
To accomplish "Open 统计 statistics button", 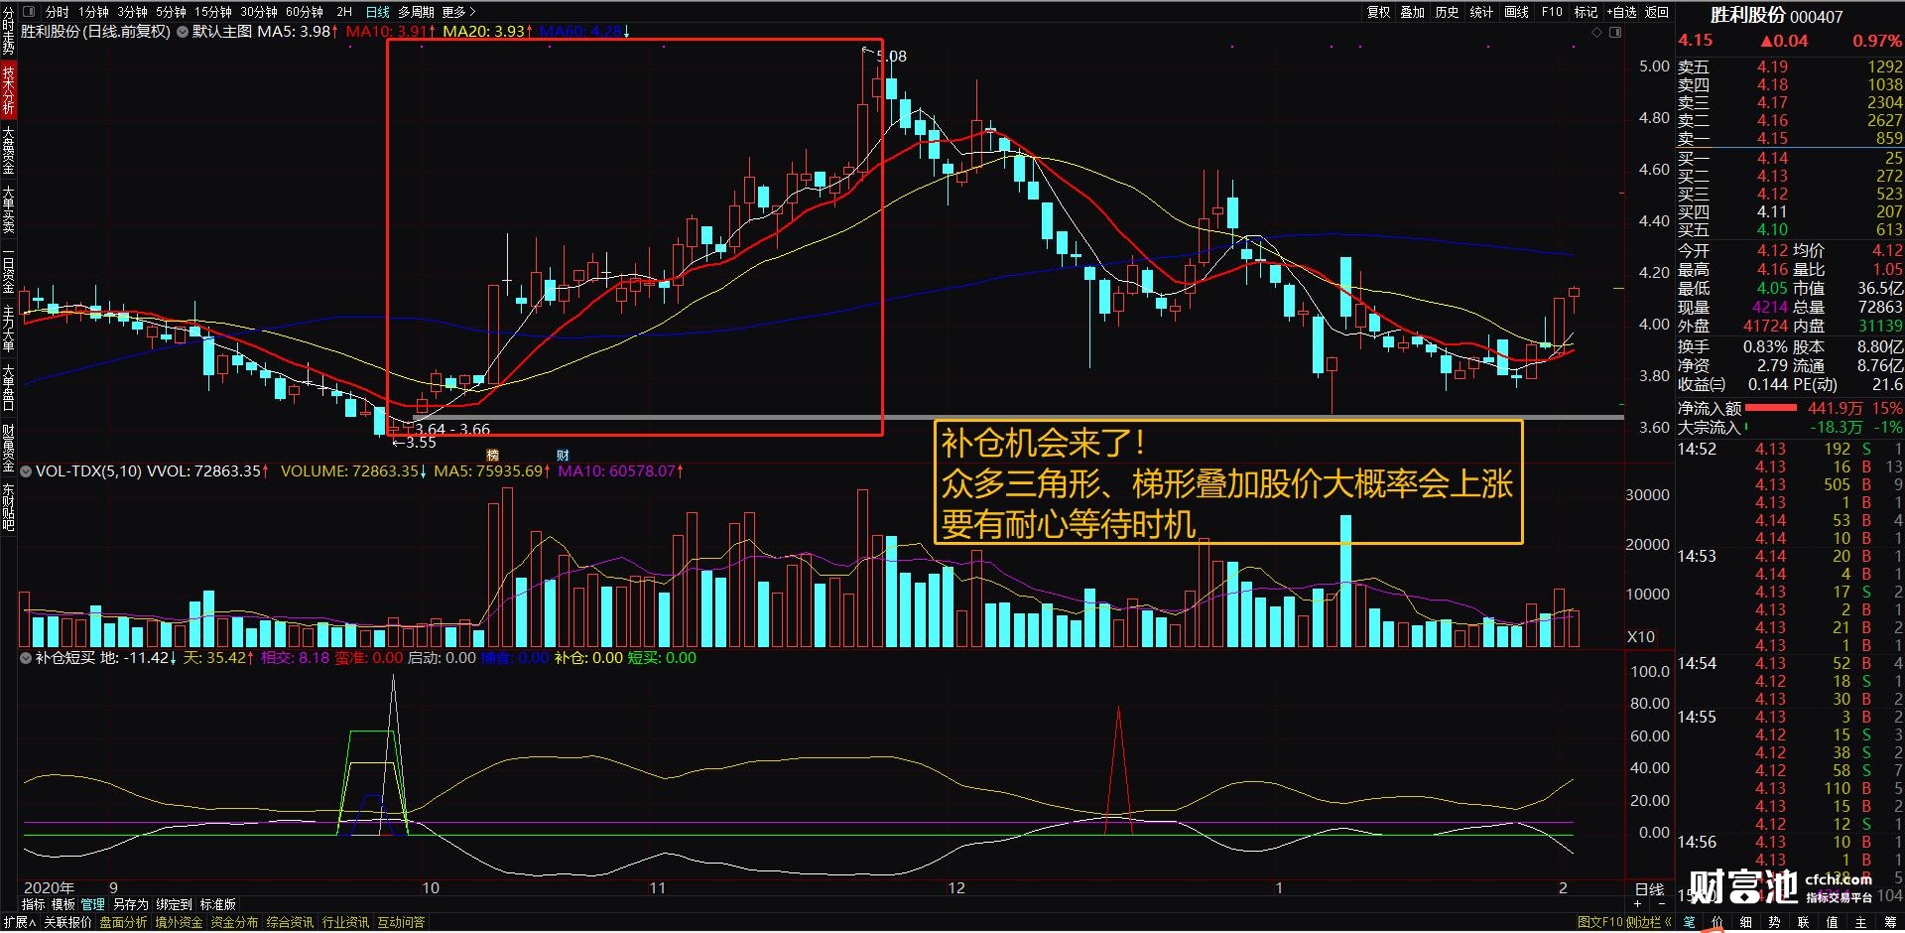I will click(x=1482, y=12).
